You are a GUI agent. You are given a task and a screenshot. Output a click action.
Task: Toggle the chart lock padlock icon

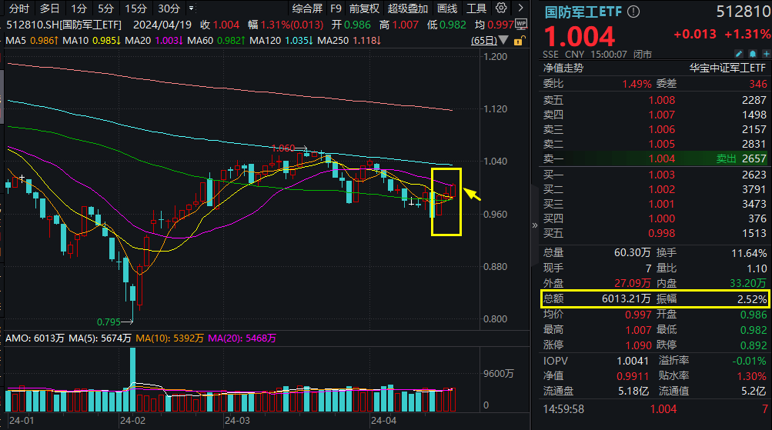519,40
